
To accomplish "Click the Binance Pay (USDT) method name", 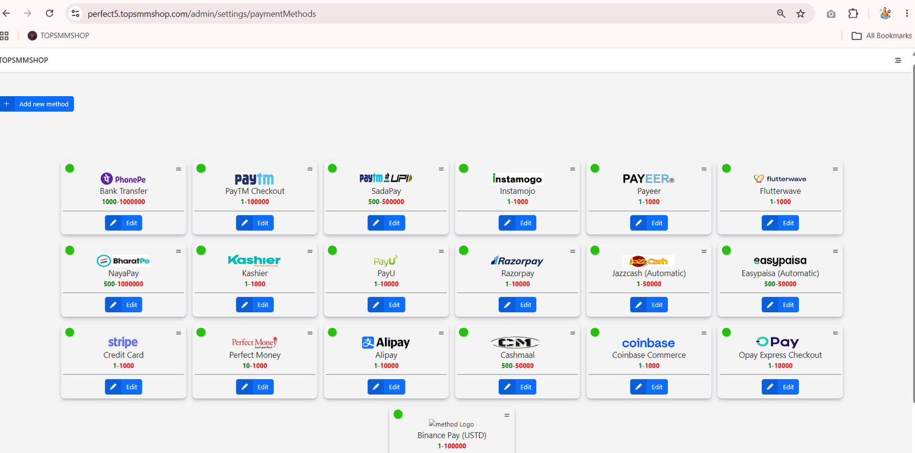I will click(x=452, y=435).
